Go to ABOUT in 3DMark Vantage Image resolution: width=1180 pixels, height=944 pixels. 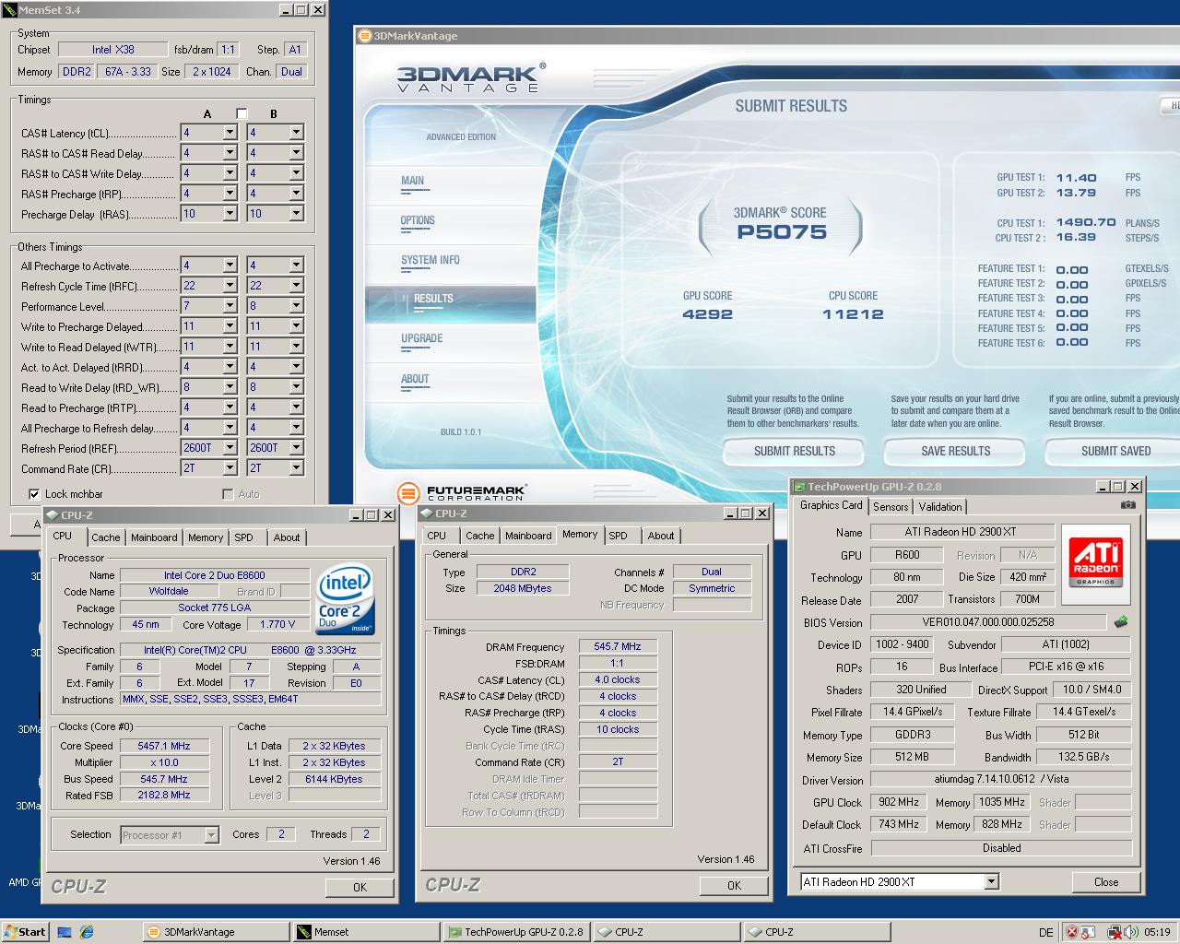pyautogui.click(x=415, y=379)
